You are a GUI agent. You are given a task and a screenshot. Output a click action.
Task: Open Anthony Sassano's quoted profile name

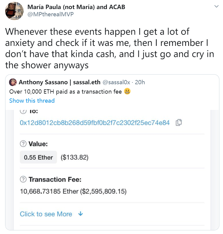tap(60, 82)
